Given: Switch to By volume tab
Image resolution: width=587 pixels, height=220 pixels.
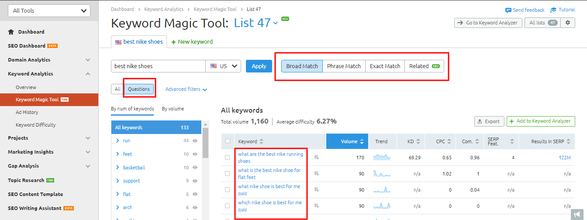Looking at the screenshot, I should click(173, 109).
